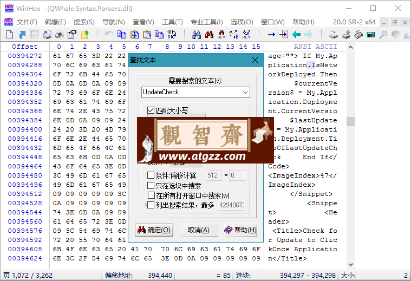Open the 查看(V) menu

(x=143, y=22)
